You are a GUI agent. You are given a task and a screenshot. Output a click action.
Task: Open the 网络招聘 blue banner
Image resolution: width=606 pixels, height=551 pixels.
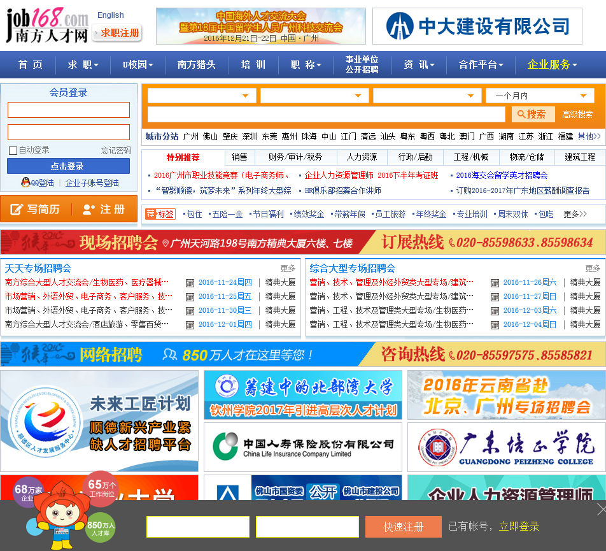tap(303, 354)
